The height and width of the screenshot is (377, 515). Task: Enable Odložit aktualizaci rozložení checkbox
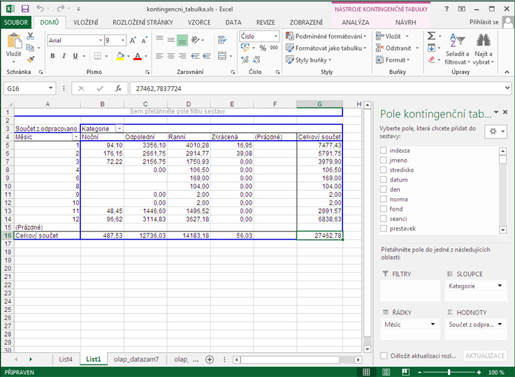(384, 356)
